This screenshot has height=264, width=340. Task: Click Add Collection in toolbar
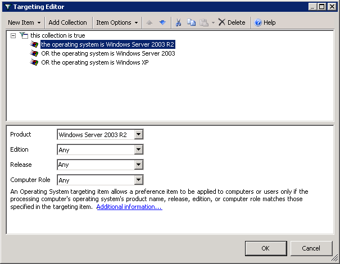(67, 22)
